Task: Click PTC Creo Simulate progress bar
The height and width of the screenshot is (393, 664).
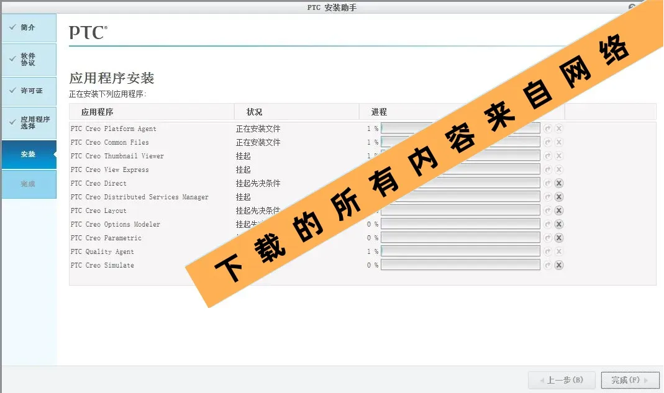Action: pyautogui.click(x=460, y=265)
